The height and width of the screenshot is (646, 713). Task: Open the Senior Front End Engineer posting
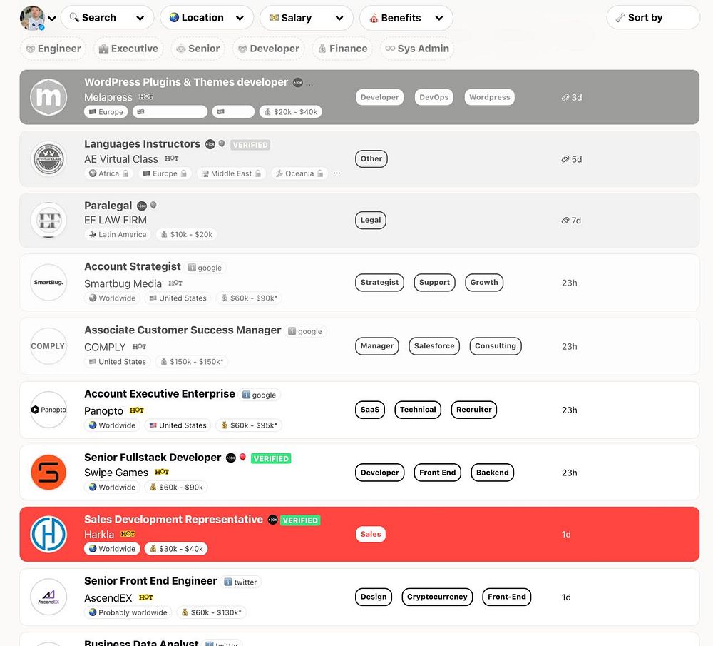click(150, 581)
